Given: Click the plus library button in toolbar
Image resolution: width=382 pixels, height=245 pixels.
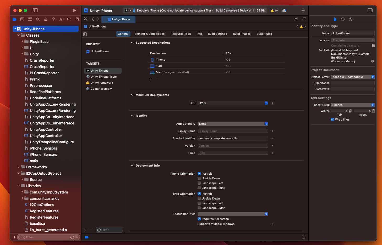Looking at the screenshot, I should [x=303, y=10].
